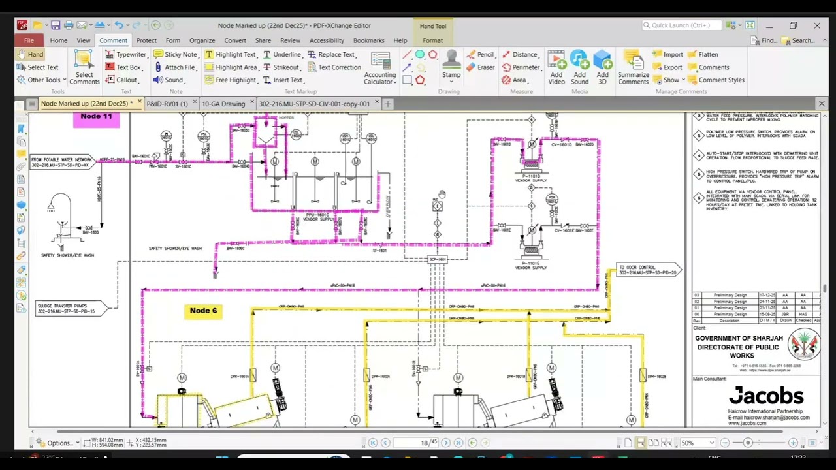Click the Add 3D button

(x=602, y=68)
